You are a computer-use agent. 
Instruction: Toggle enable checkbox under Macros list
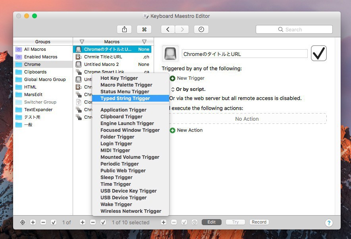tap(103, 222)
